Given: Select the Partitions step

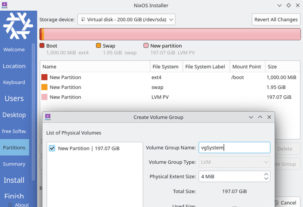Looking at the screenshot, I should point(14,147).
